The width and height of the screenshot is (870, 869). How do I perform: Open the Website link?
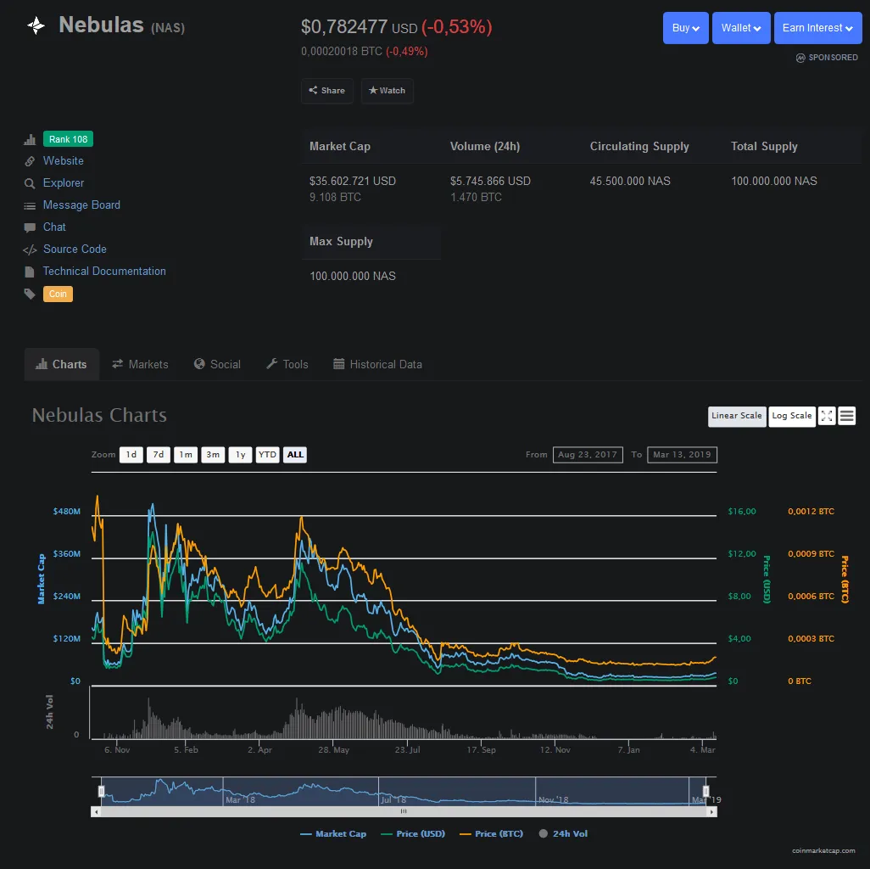[64, 161]
